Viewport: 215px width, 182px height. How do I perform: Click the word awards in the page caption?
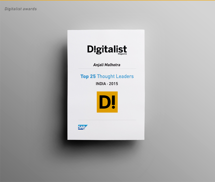click(x=30, y=9)
